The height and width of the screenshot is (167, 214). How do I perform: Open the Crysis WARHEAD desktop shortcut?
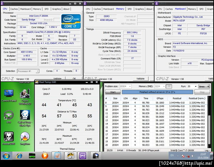point(25,97)
